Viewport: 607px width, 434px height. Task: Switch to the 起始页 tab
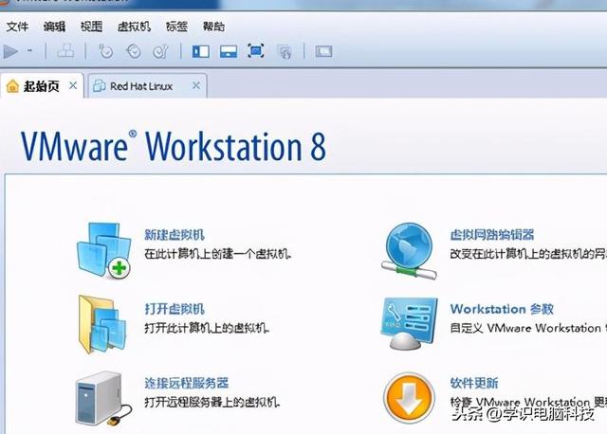[x=42, y=86]
